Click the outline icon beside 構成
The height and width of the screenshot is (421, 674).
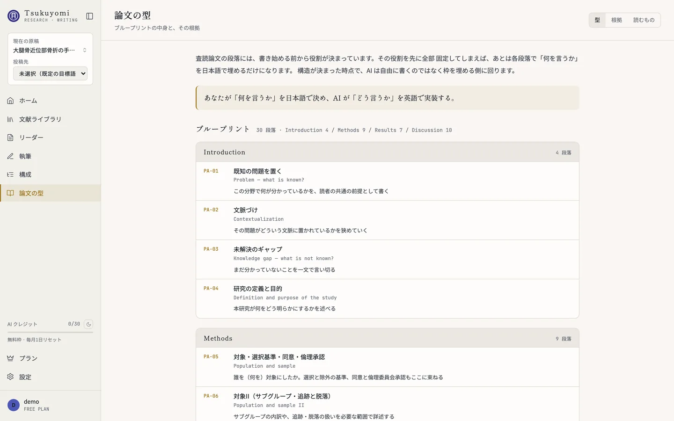pos(10,174)
